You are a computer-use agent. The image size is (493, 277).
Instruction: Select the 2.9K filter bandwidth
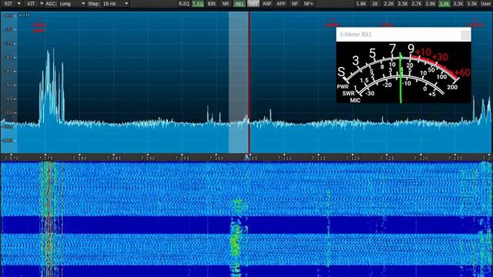click(x=431, y=4)
